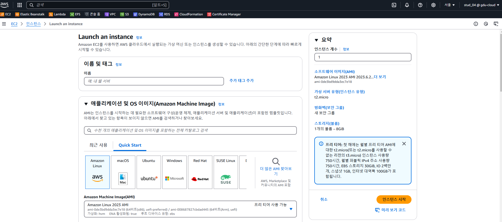Open settings gear icon in top bar
The height and width of the screenshot is (222, 502).
point(433,5)
